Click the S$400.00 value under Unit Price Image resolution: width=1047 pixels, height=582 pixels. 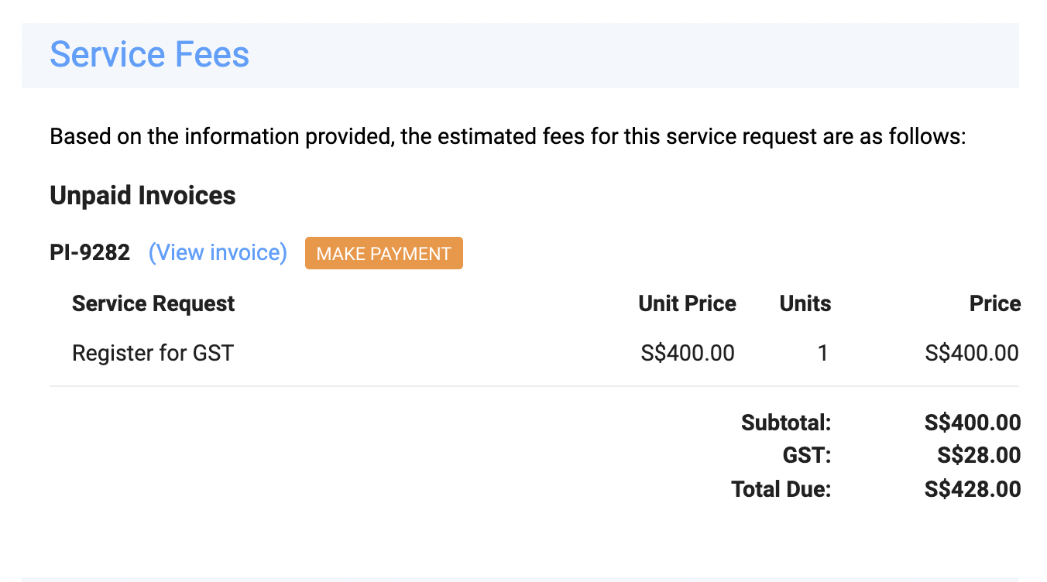(688, 354)
